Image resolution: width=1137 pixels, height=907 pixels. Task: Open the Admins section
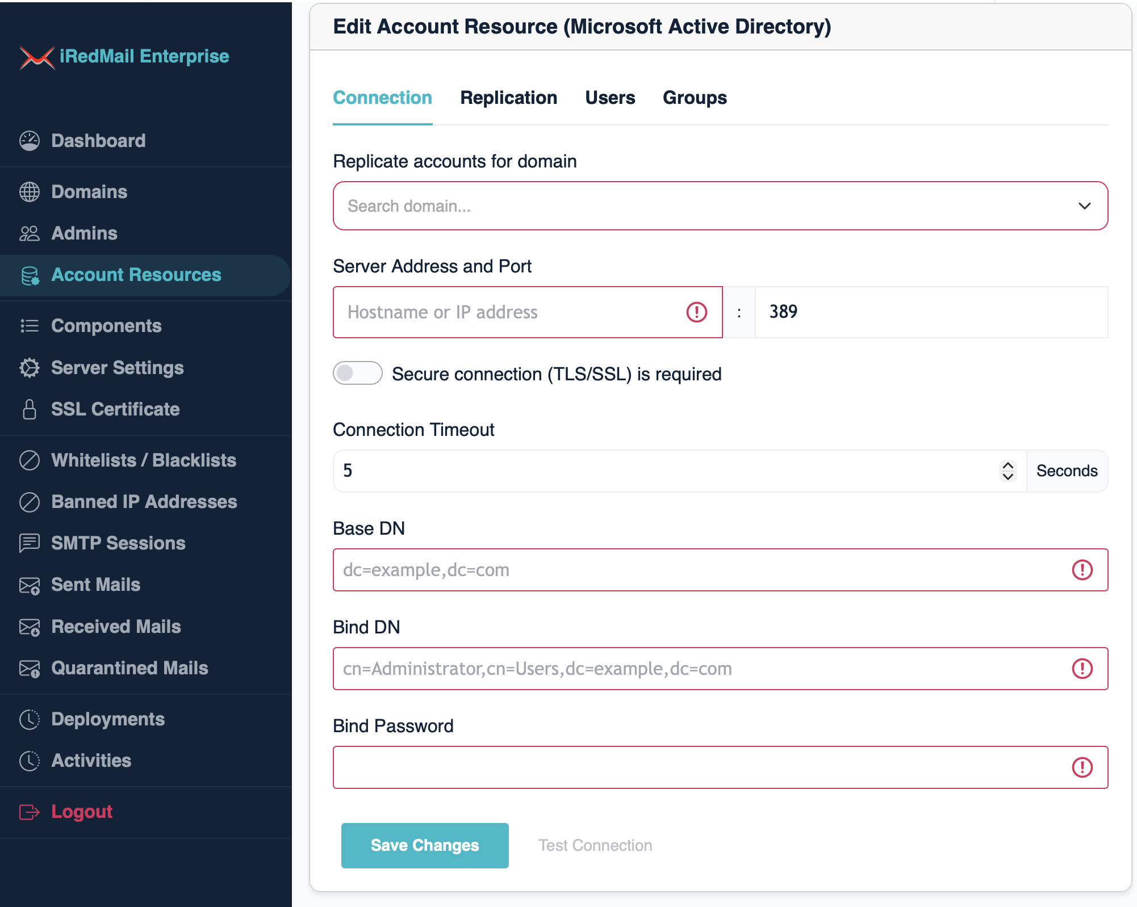click(x=84, y=233)
